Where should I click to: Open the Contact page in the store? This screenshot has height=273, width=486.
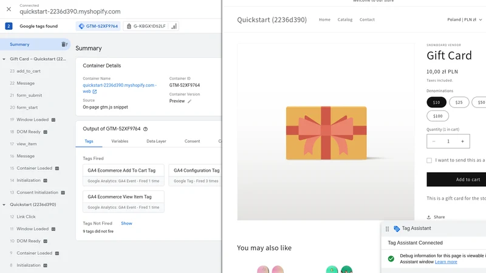[x=367, y=19]
